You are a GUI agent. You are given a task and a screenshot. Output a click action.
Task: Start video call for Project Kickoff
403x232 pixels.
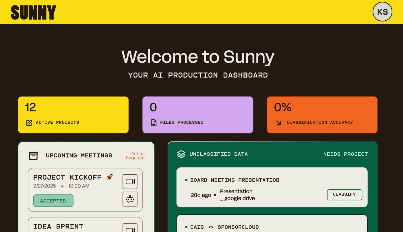[x=130, y=182]
